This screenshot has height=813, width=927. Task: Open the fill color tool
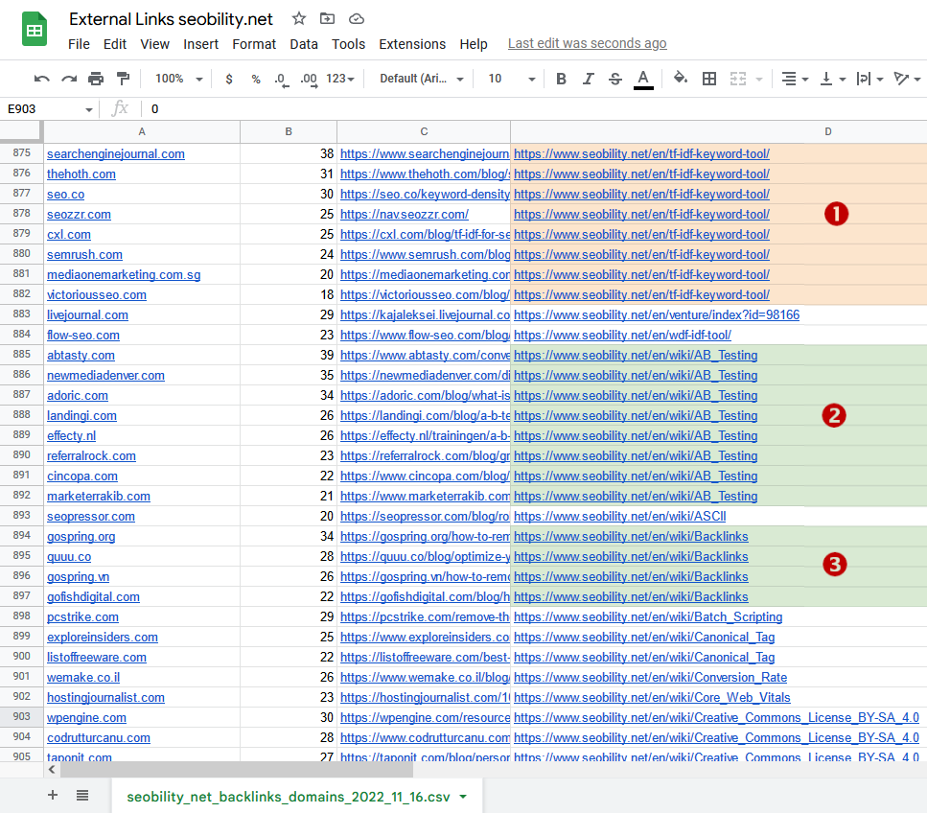(x=678, y=79)
